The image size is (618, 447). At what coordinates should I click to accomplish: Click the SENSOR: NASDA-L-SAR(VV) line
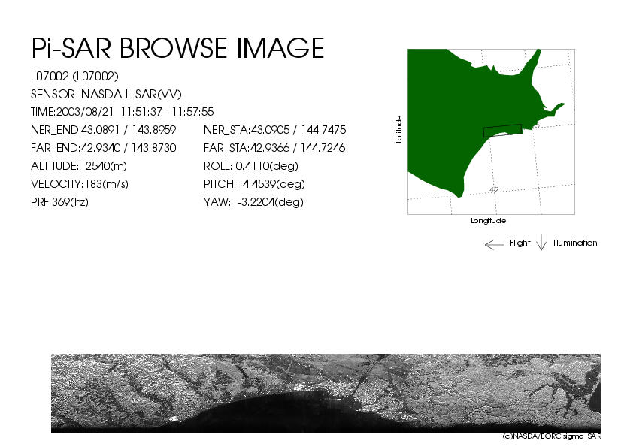pos(106,94)
